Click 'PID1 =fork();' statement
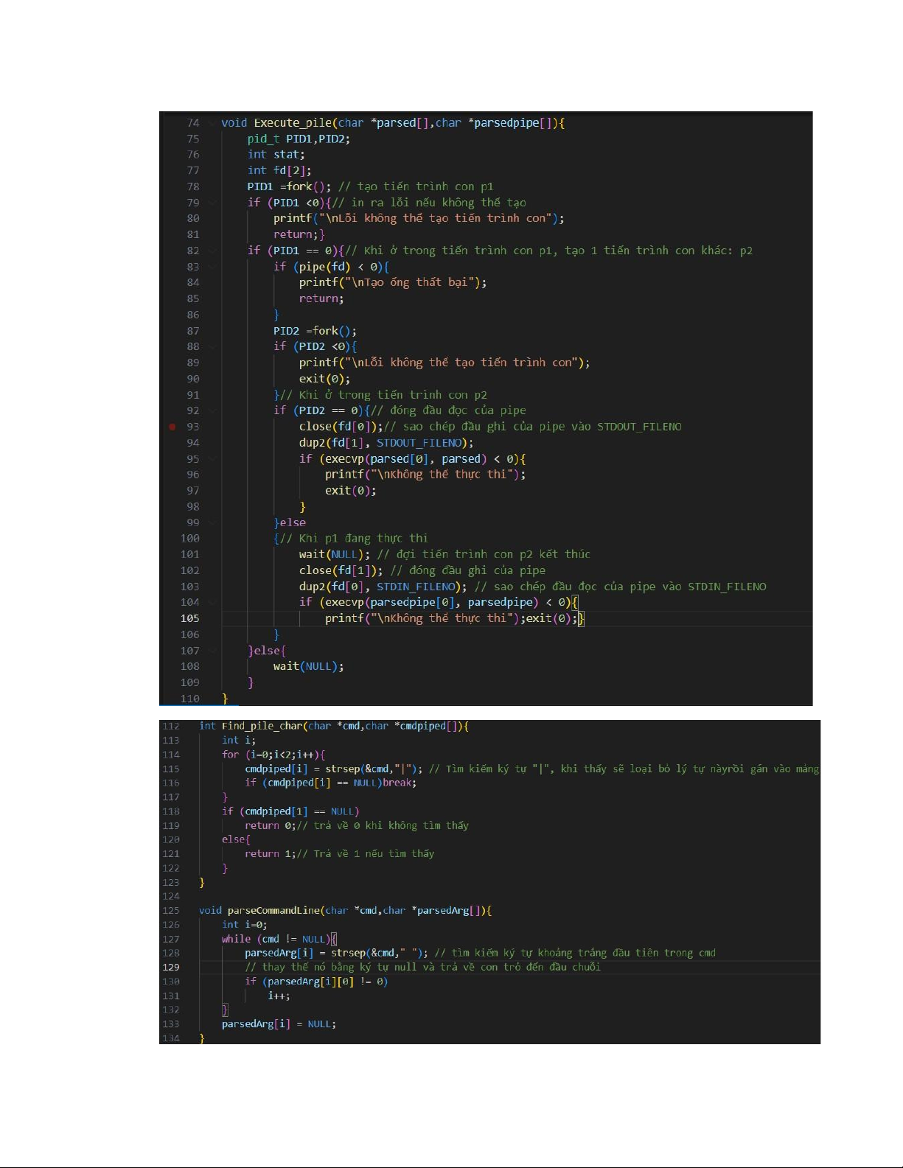This screenshot has height=1168, width=903. [289, 186]
